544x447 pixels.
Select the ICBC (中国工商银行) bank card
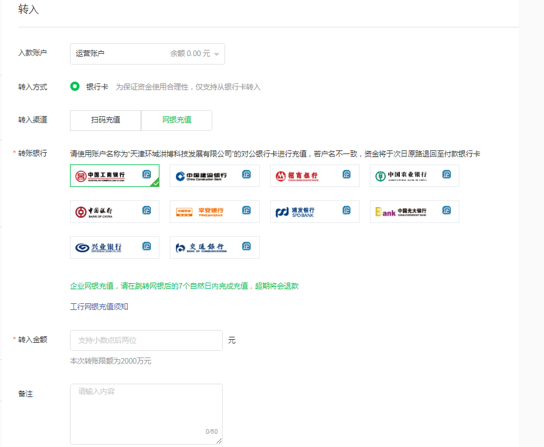tap(114, 176)
